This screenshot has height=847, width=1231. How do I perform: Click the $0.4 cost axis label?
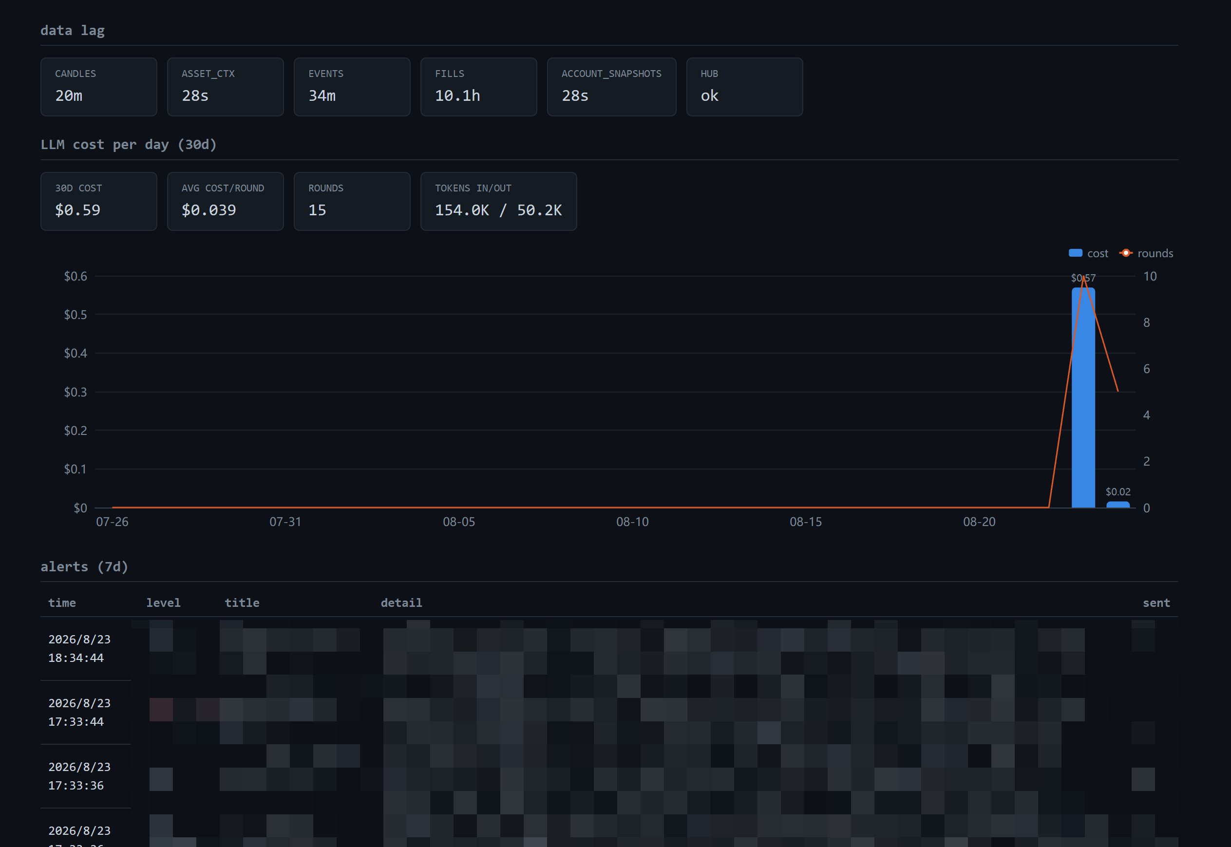click(x=76, y=353)
